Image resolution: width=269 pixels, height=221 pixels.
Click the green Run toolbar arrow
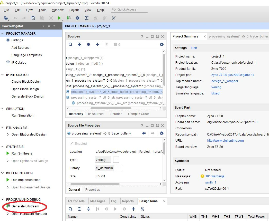click(59, 18)
